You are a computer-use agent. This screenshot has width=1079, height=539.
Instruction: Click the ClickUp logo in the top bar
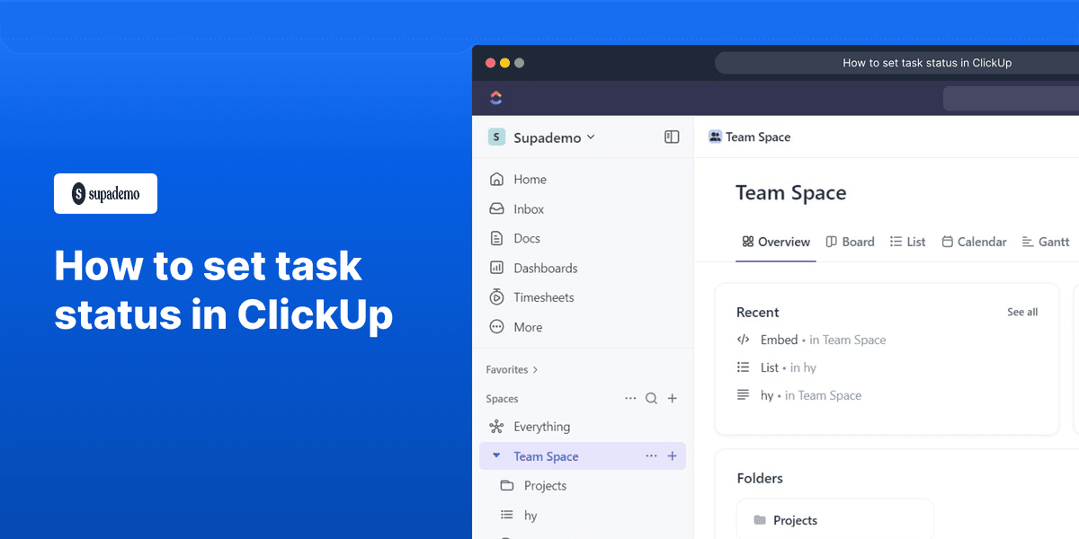(x=496, y=97)
